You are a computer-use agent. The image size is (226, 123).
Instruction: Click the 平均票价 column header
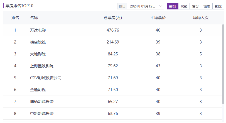click(x=158, y=18)
